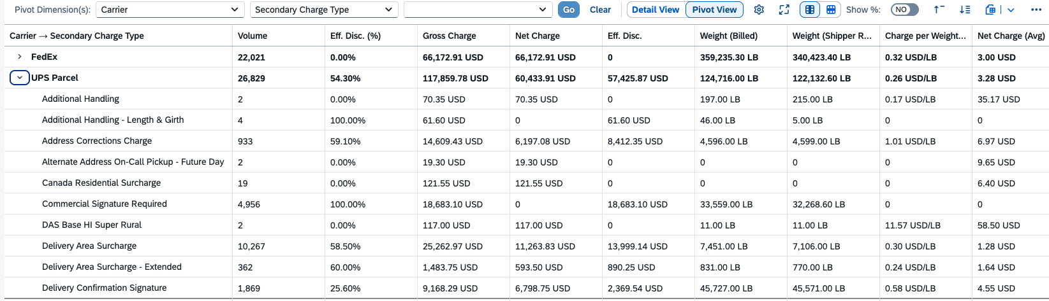Switch to Detail View
The height and width of the screenshot is (301, 1049).
(x=656, y=10)
